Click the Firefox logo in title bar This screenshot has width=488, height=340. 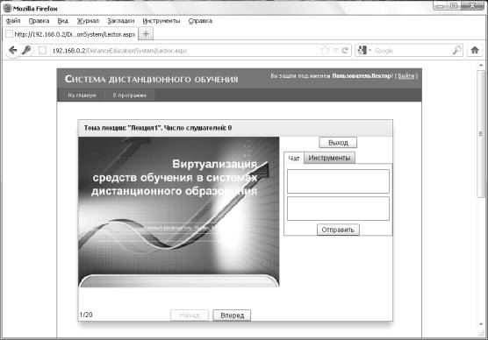(7, 8)
